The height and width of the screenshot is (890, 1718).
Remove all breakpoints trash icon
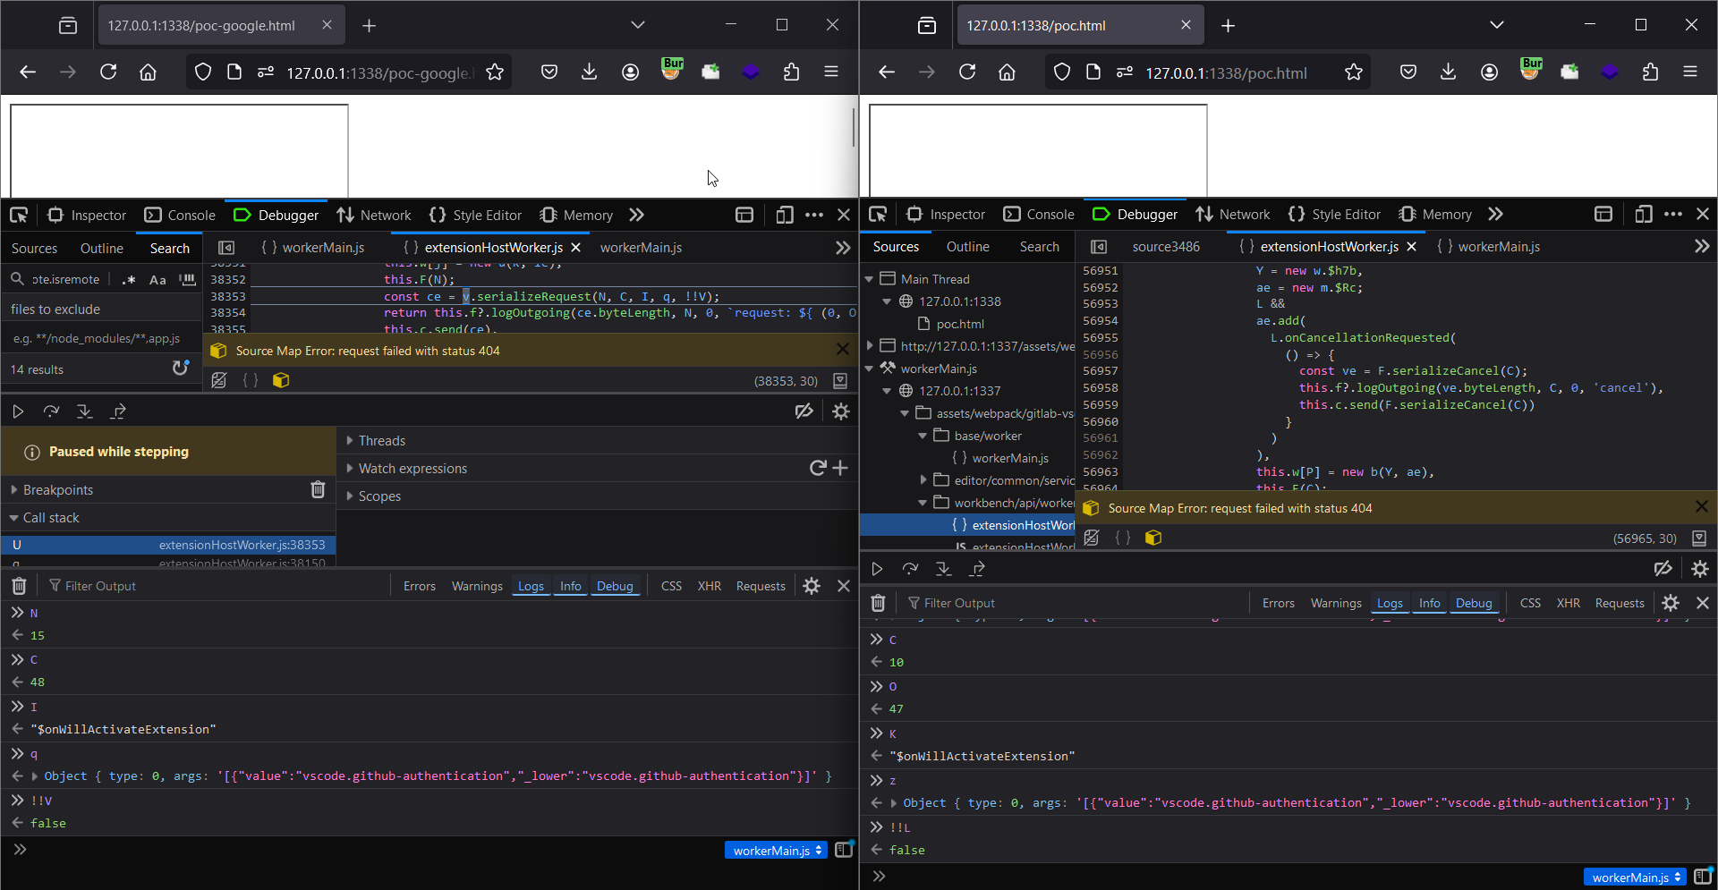click(x=318, y=489)
